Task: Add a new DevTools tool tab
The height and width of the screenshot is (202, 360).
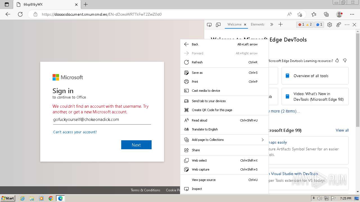Action: click(280, 25)
